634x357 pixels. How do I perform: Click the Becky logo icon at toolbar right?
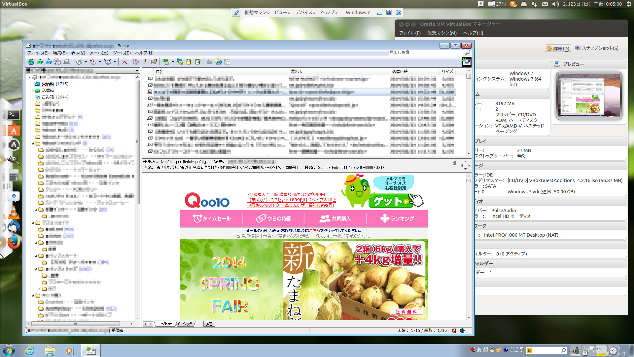(466, 62)
